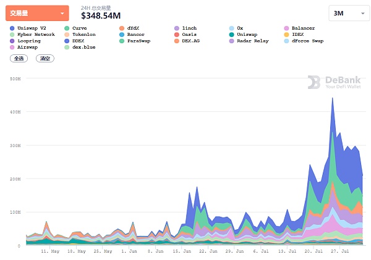The height and width of the screenshot is (260, 371).
Task: Click the Tokenlon legend marker
Action: pyautogui.click(x=67, y=35)
